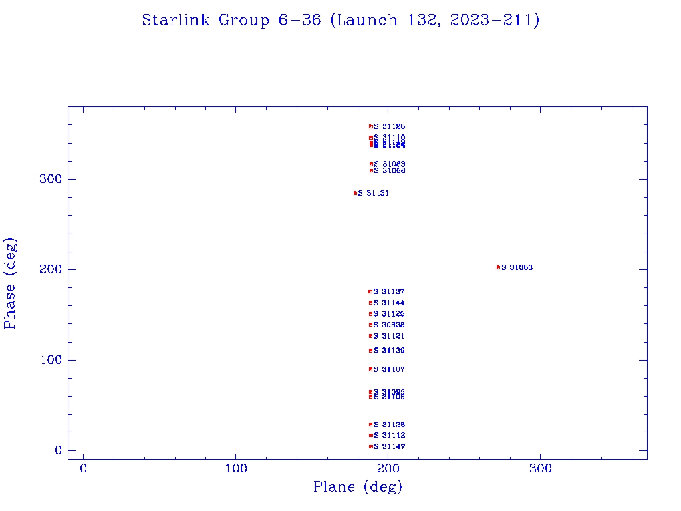681x511 pixels.
Task: Click the S 31107 satellite label
Action: pyautogui.click(x=390, y=369)
